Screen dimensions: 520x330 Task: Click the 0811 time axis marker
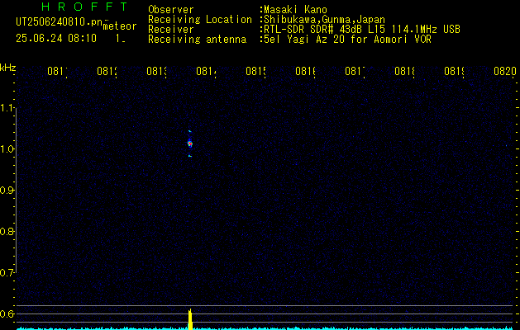pyautogui.click(x=58, y=71)
